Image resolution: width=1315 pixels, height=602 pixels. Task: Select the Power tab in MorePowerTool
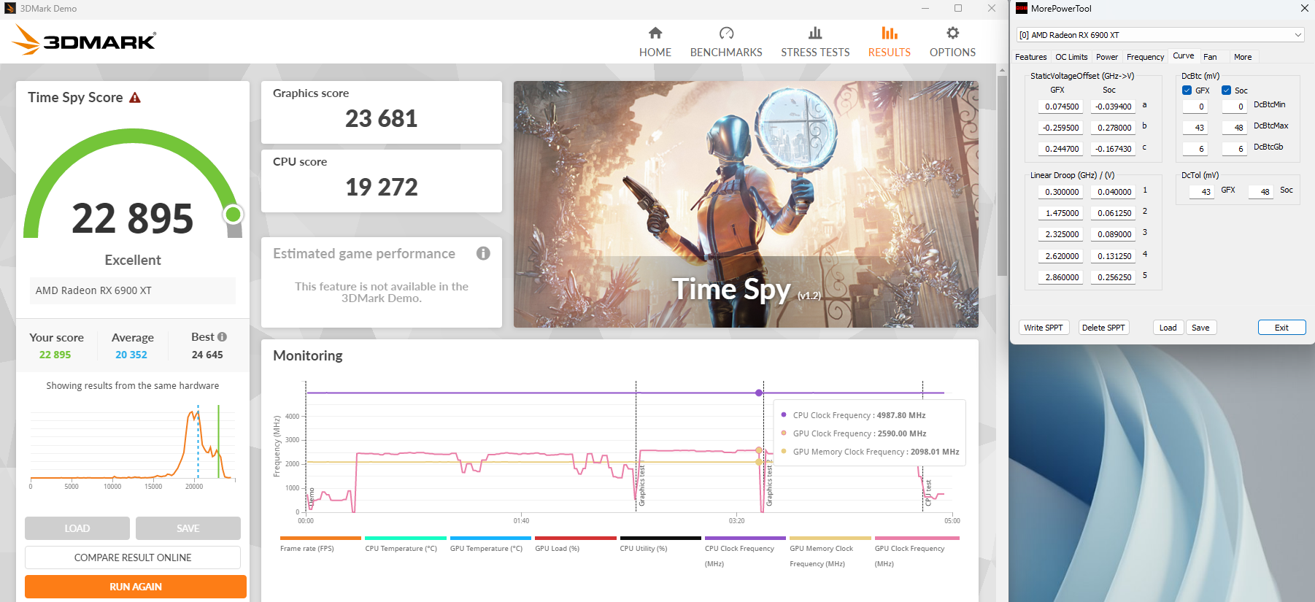[1106, 57]
